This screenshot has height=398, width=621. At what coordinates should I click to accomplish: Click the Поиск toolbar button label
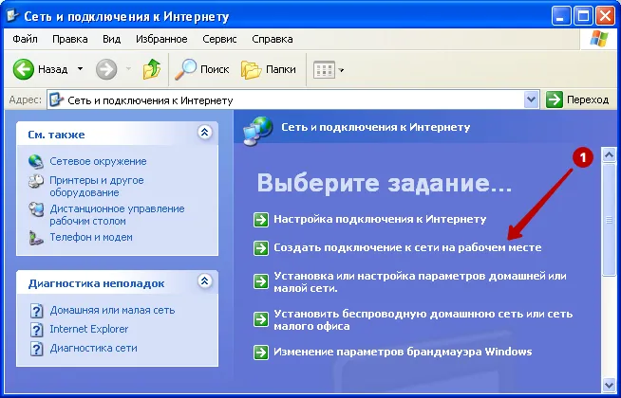(215, 69)
